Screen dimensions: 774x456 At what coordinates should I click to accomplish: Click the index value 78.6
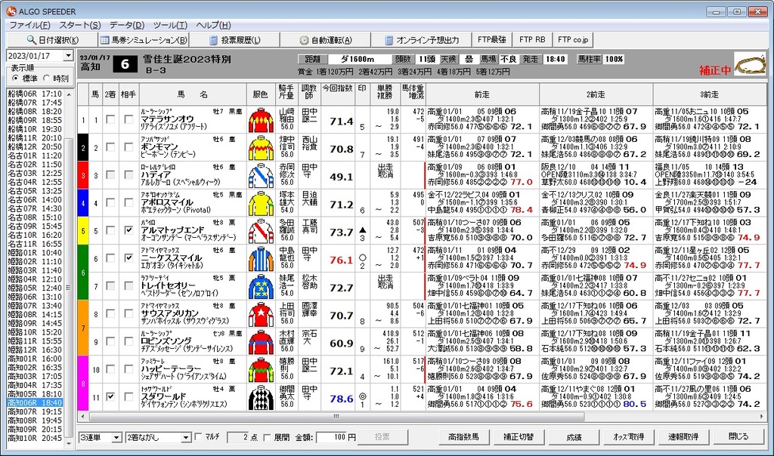[342, 399]
